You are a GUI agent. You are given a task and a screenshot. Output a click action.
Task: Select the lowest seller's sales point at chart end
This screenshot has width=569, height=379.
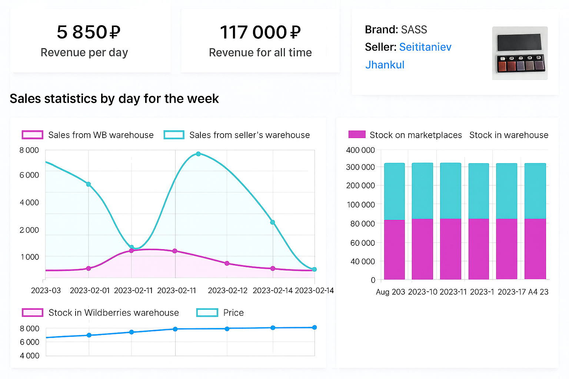[314, 269]
